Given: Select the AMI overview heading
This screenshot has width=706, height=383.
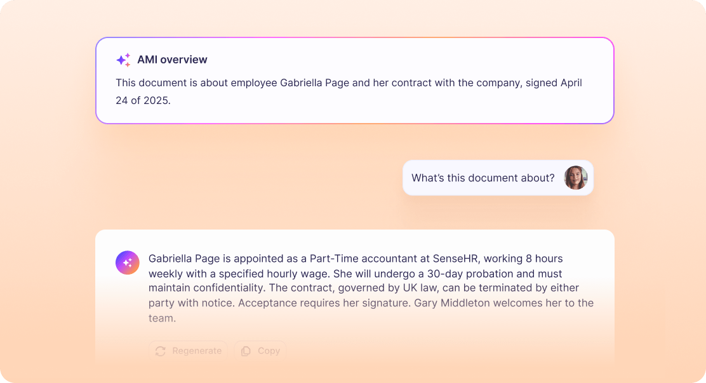Looking at the screenshot, I should [x=172, y=60].
